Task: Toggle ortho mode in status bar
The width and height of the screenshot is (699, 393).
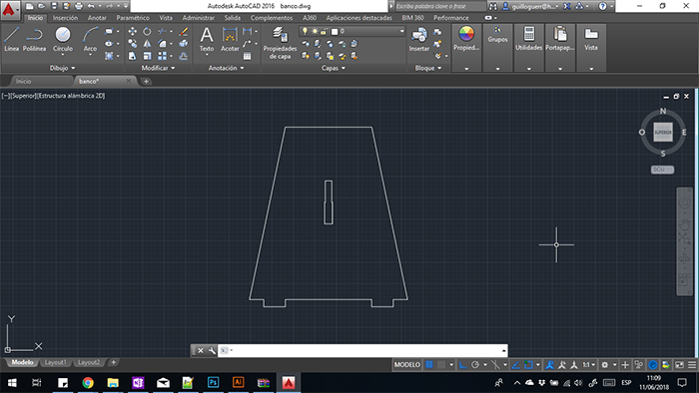Action: [462, 365]
